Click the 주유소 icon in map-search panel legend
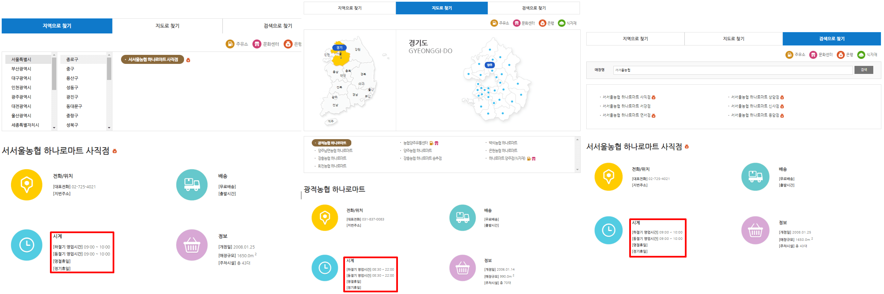The height and width of the screenshot is (294, 884). [x=494, y=23]
